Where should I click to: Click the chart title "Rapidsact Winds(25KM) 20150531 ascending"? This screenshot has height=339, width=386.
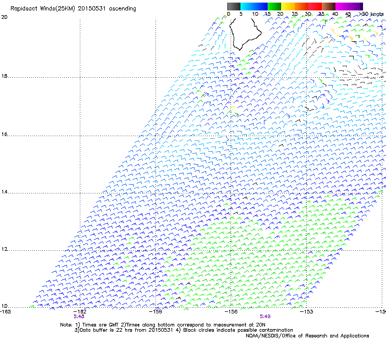(x=73, y=9)
